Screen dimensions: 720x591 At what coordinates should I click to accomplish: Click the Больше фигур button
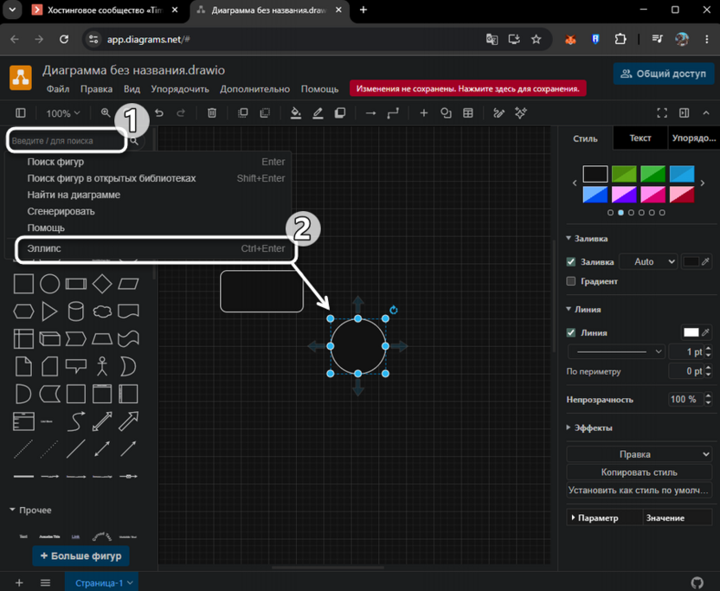[x=80, y=556]
